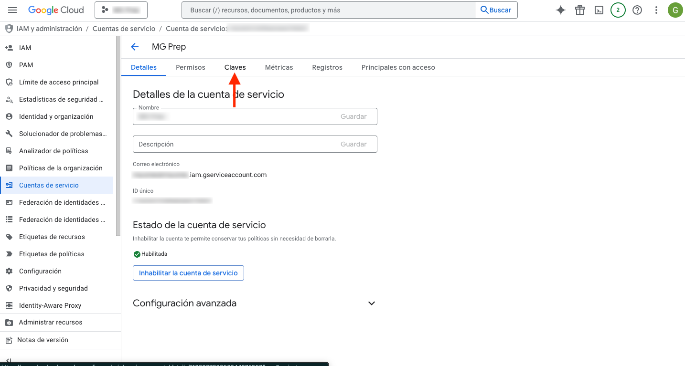This screenshot has height=366, width=685.
Task: Open the project selector dropdown
Action: [121, 10]
